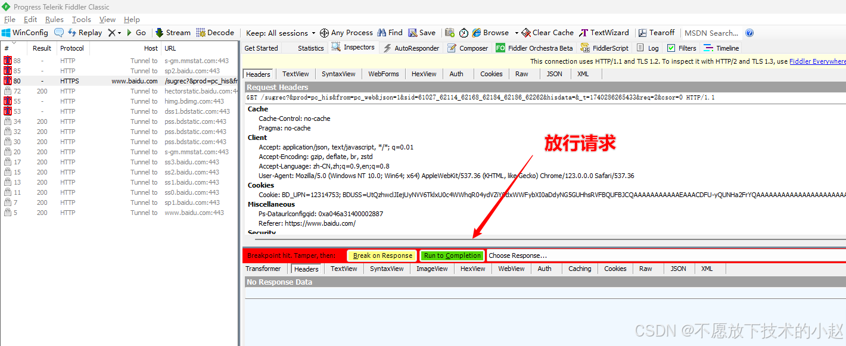Select request Cookies inspector tab
This screenshot has width=846, height=346.
(491, 74)
